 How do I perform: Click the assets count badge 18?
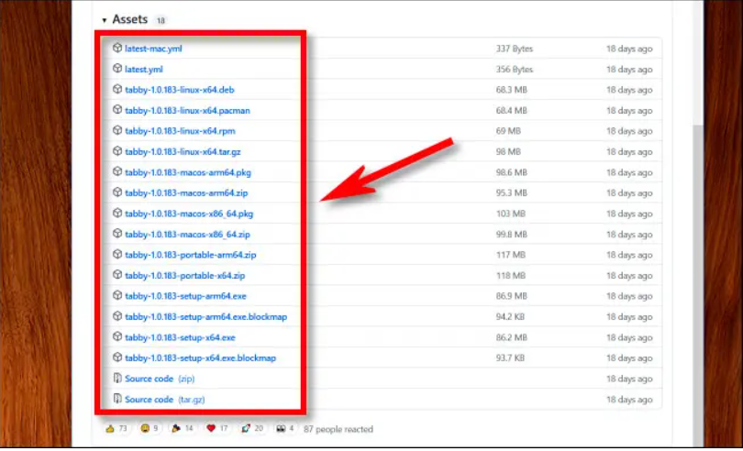coord(161,21)
